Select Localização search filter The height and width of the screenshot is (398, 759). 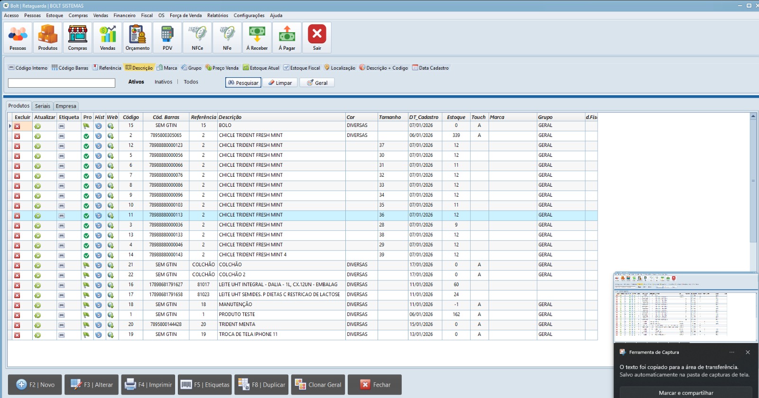[340, 68]
